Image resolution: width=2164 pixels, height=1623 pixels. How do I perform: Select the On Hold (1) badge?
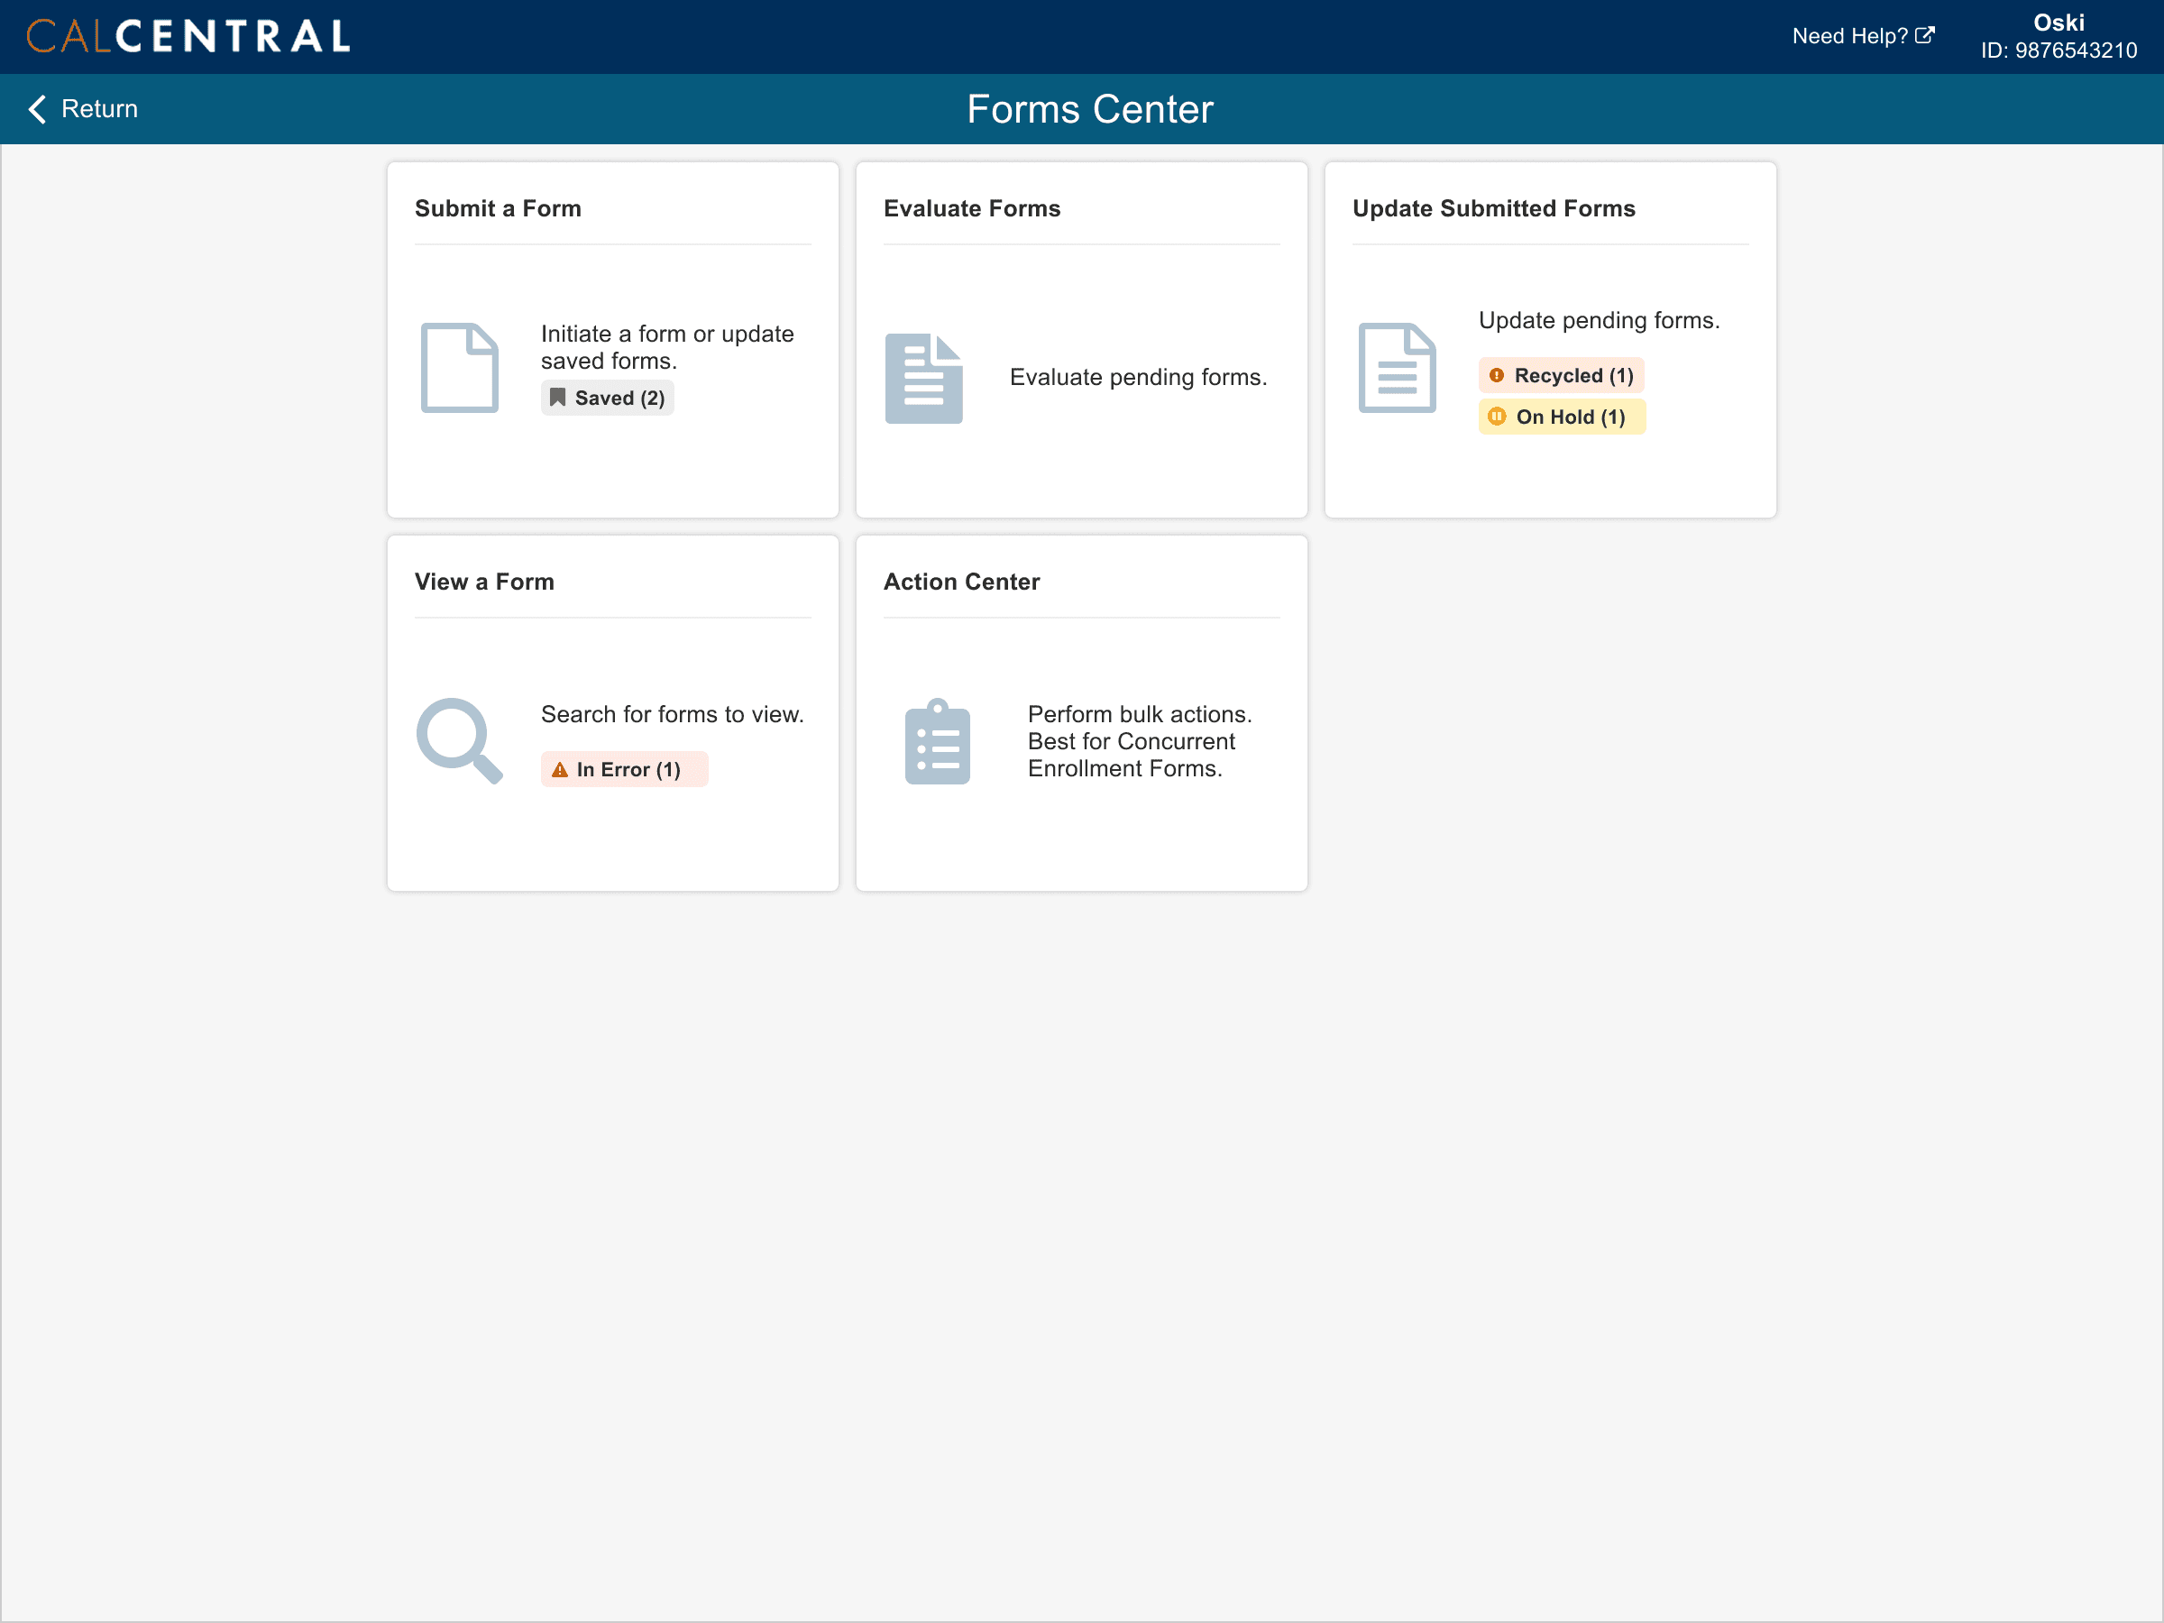click(x=1561, y=417)
